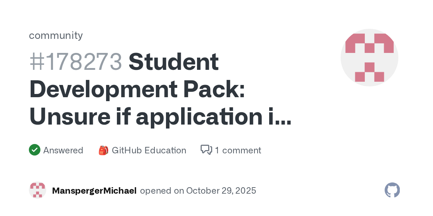Click the backpack emoji icon
Viewport: 433px width, 216px height.
click(103, 150)
